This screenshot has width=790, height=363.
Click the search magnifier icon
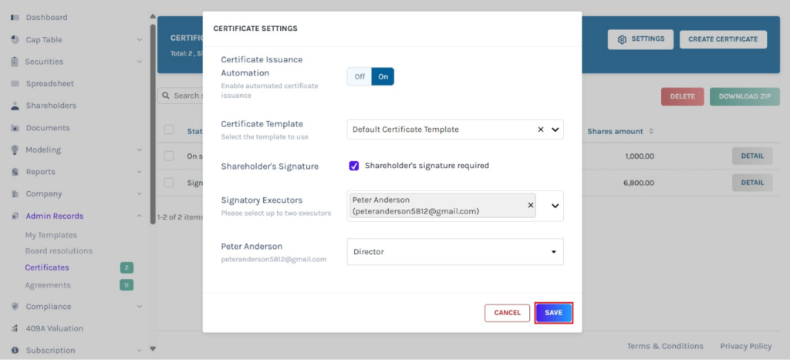pos(166,96)
